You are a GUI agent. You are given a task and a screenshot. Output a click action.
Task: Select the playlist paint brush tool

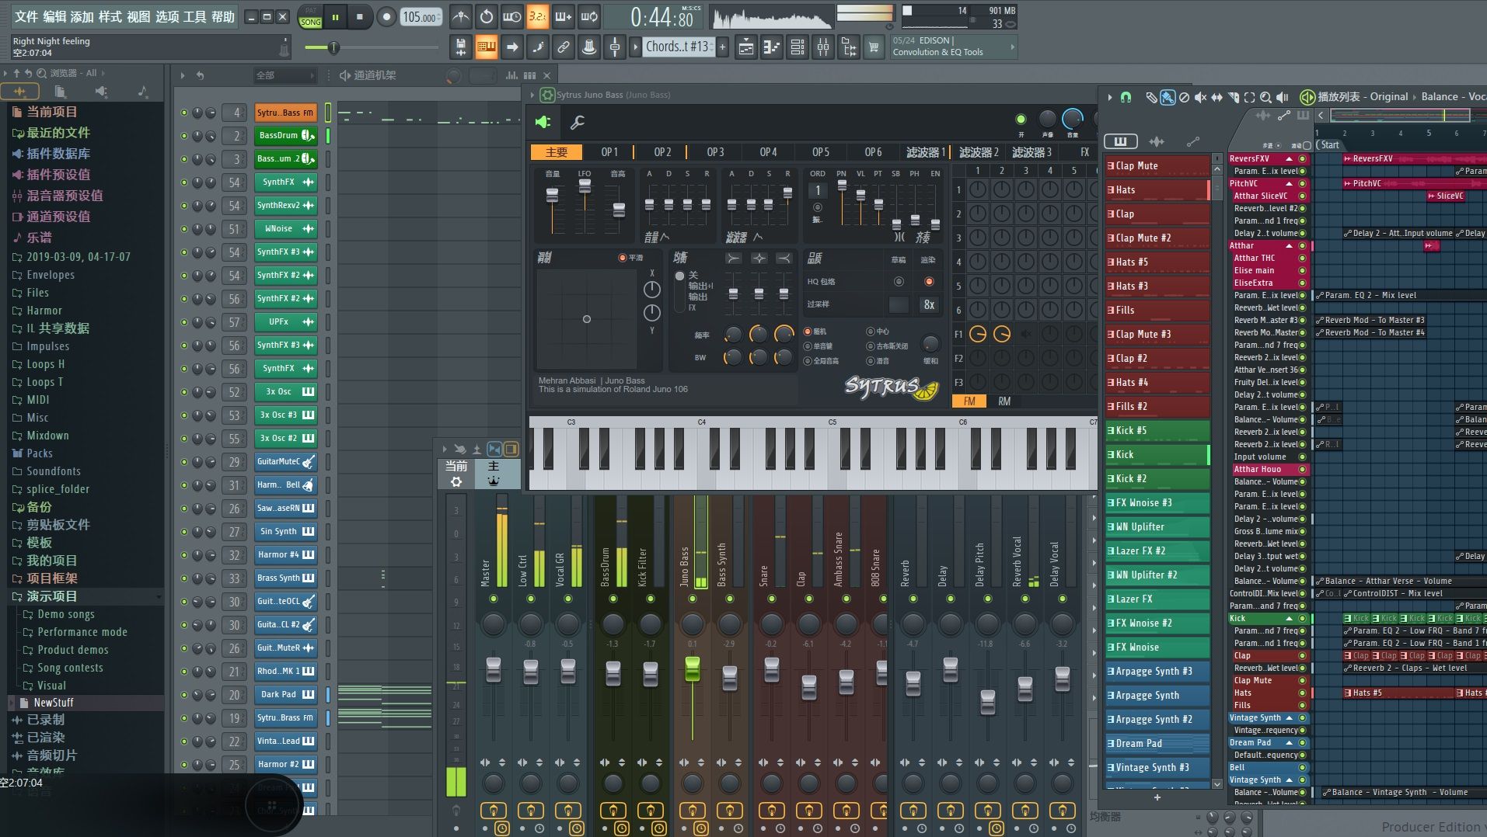point(1168,97)
